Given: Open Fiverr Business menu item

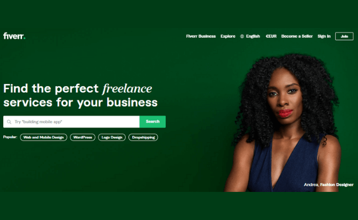Looking at the screenshot, I should click(201, 36).
